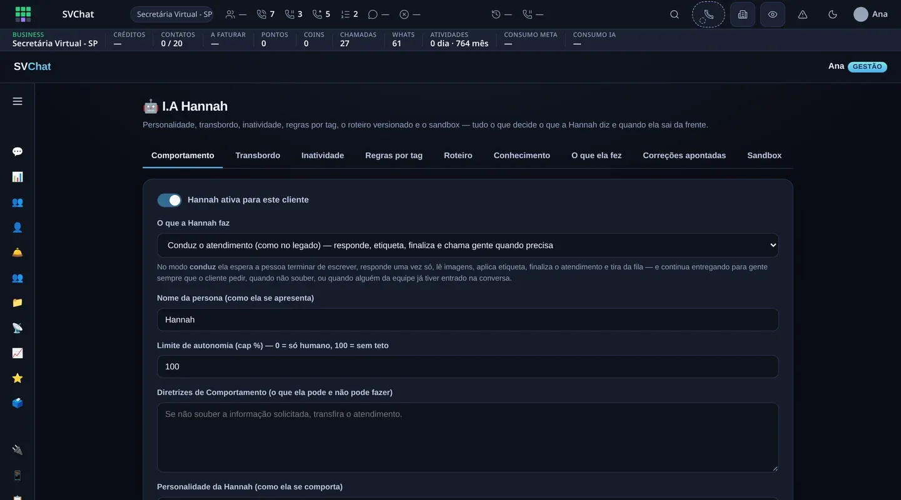Open the folder sidebar icon
Viewport: 901px width, 500px height.
18,302
